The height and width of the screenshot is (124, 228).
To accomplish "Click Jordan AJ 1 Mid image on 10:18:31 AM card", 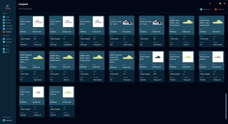I will (158, 22).
